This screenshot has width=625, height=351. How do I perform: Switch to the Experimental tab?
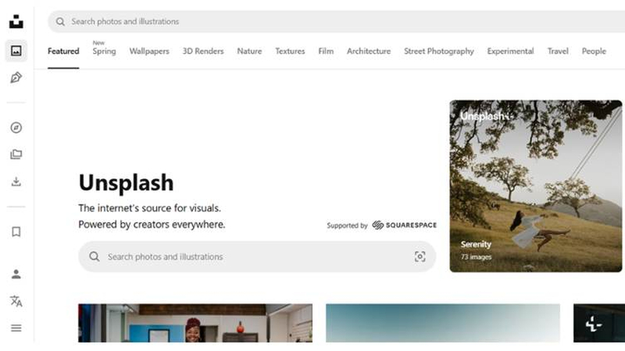click(x=510, y=51)
